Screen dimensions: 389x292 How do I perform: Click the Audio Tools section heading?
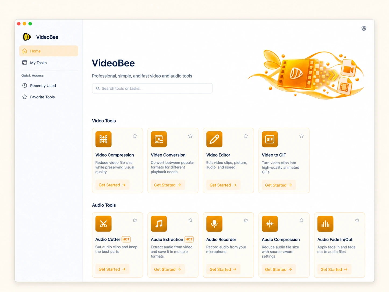tap(104, 205)
